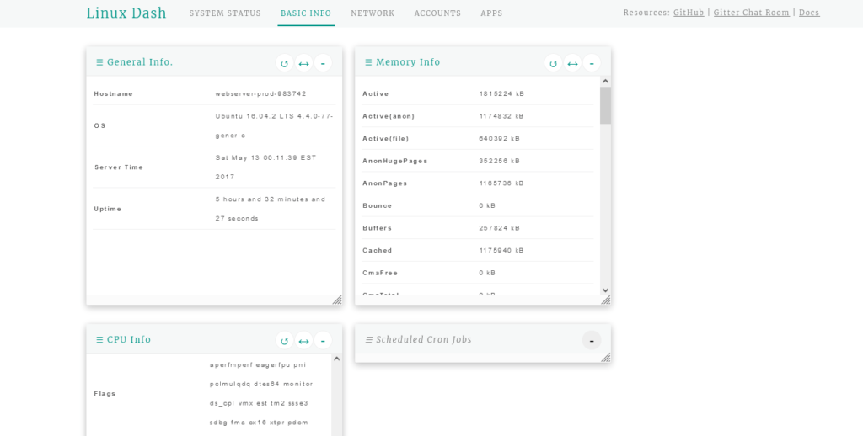Screen dimensions: 863x436
Task: Refresh the CPU Info panel
Action: point(285,340)
